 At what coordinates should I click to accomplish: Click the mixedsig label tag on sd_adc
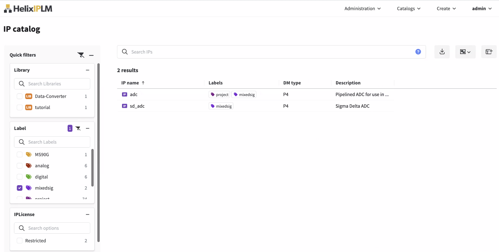point(221,106)
